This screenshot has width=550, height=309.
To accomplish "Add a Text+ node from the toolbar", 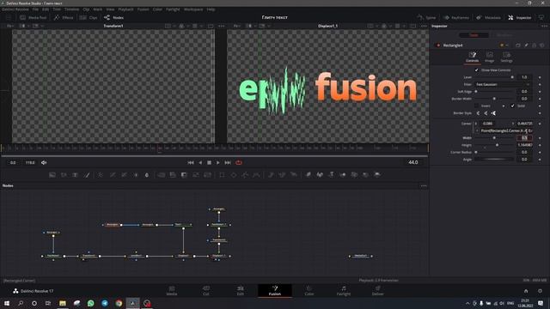I will 76,174.
